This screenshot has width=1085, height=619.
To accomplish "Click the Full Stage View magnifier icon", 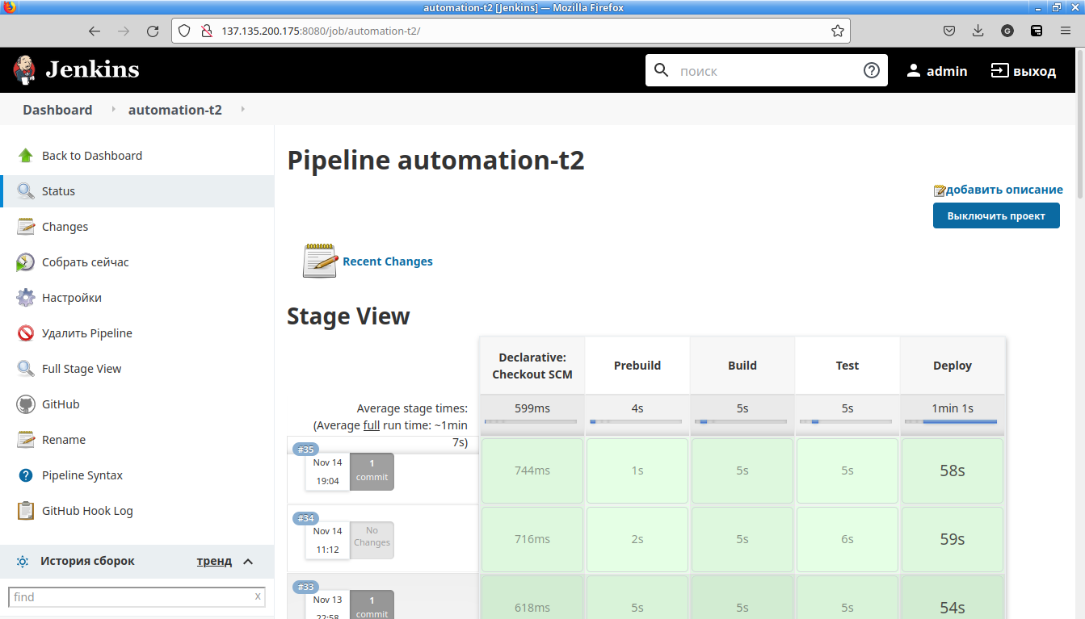I will tap(26, 369).
